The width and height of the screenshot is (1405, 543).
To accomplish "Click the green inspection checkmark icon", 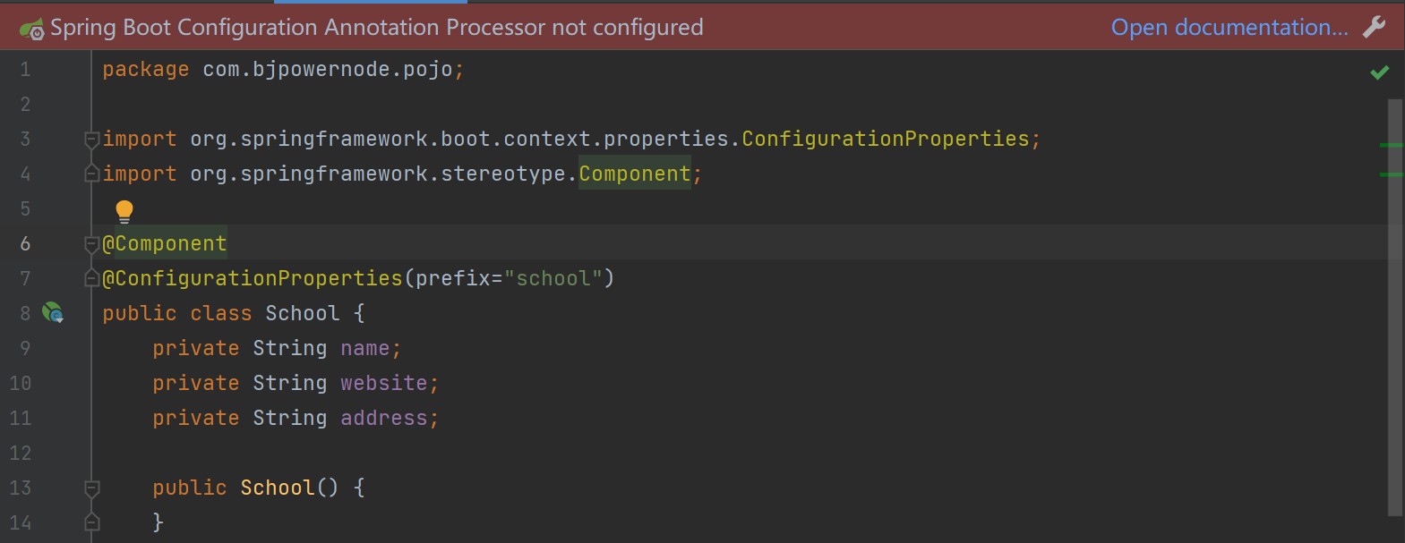I will click(1379, 72).
